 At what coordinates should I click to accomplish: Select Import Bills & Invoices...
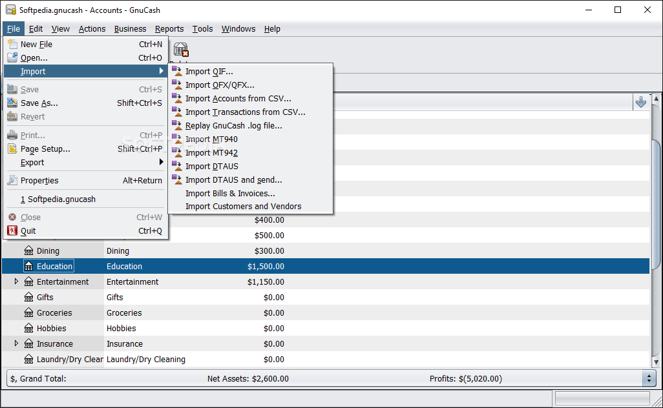click(x=251, y=193)
